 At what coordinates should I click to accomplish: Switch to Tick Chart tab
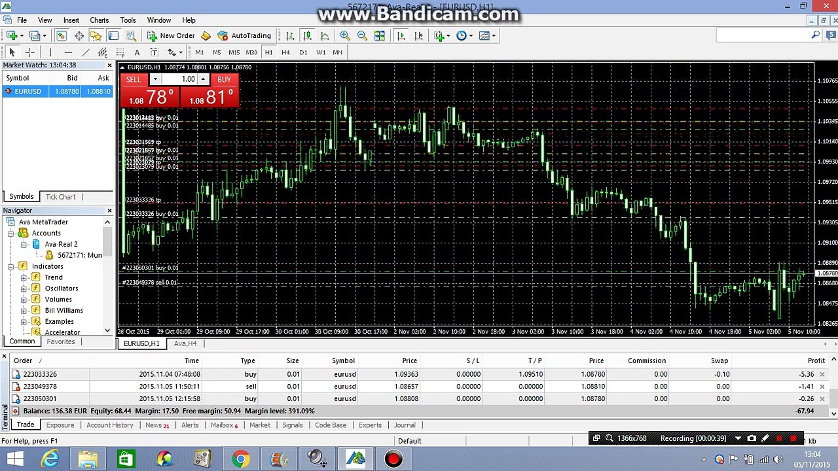[60, 197]
